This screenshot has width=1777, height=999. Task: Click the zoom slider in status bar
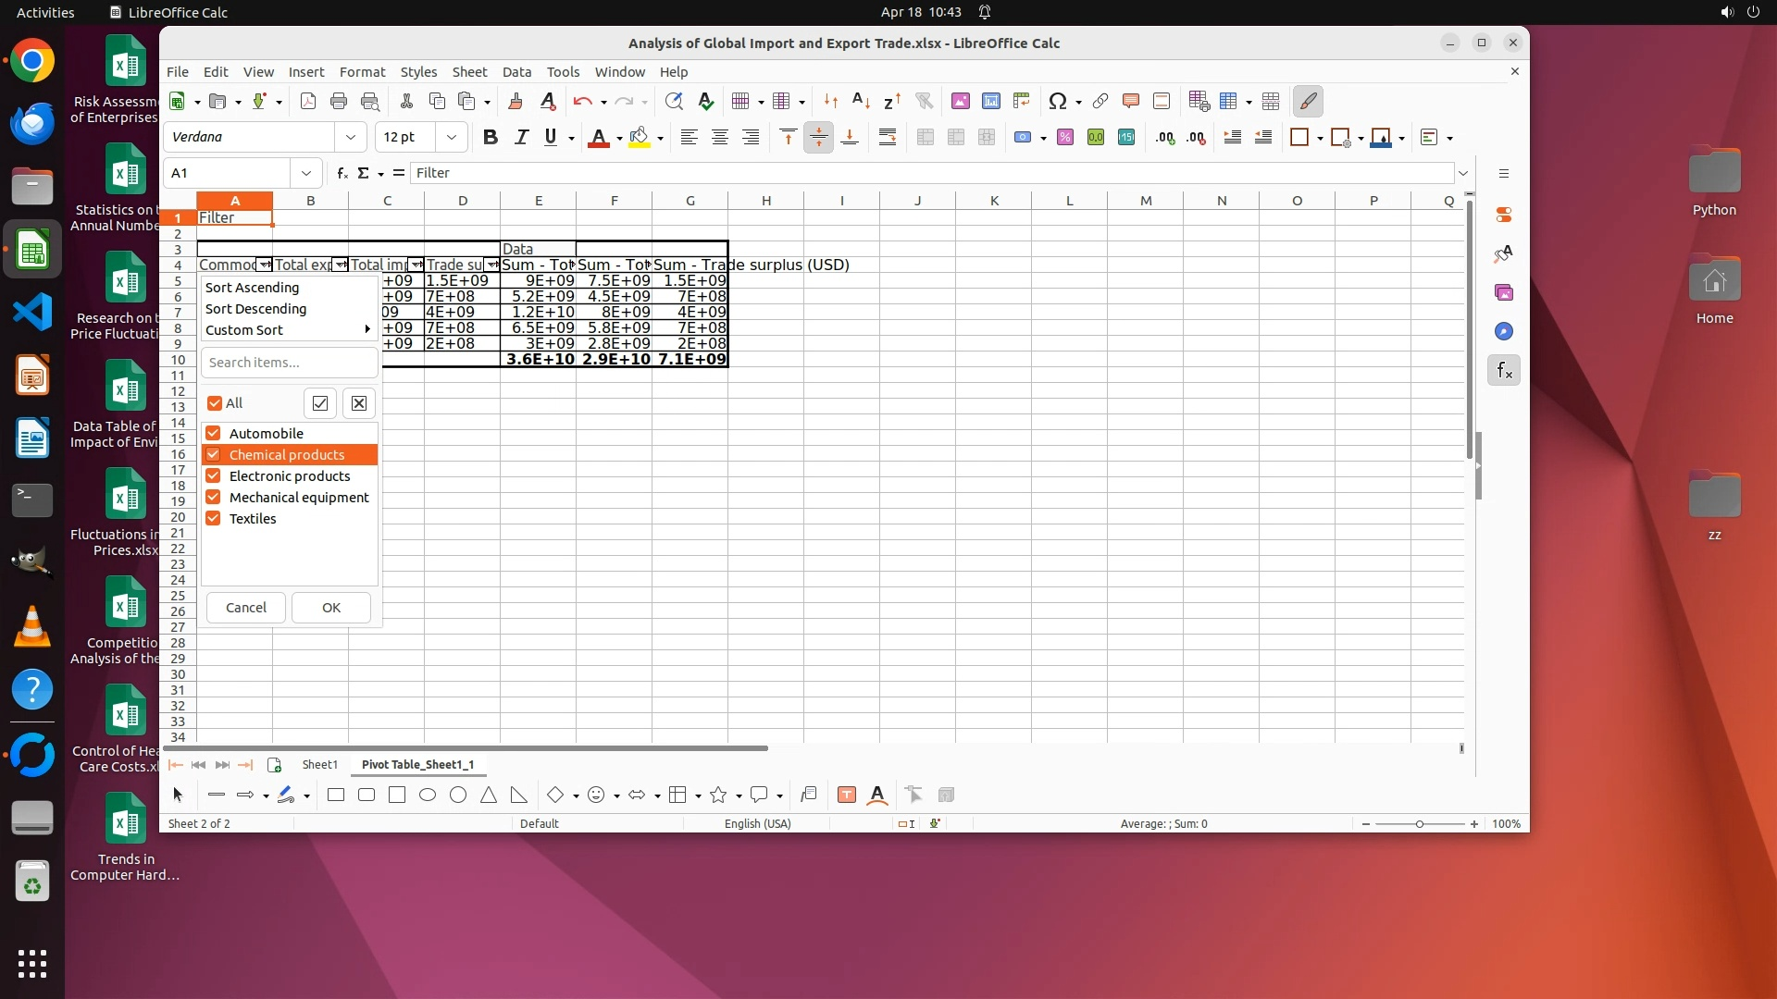coord(1419,824)
